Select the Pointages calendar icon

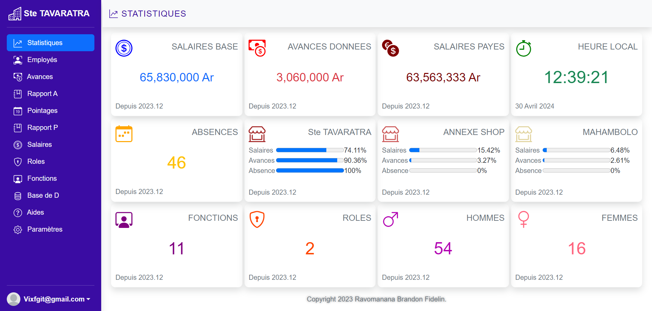[18, 111]
